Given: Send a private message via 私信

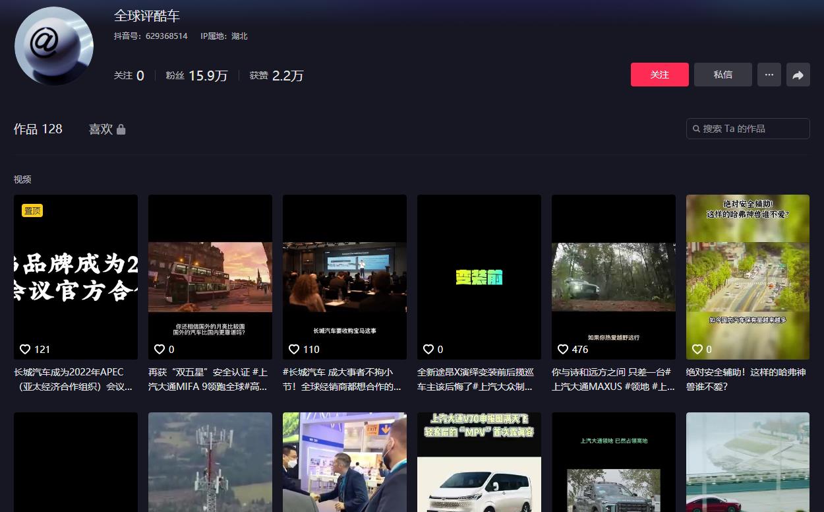Looking at the screenshot, I should tap(723, 75).
